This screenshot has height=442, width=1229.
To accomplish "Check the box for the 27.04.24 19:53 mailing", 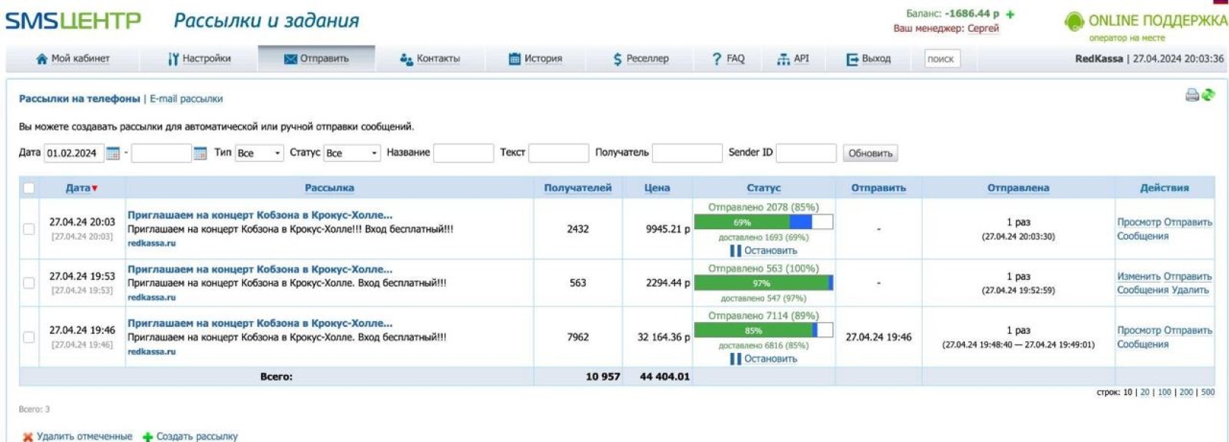I will click(x=29, y=283).
